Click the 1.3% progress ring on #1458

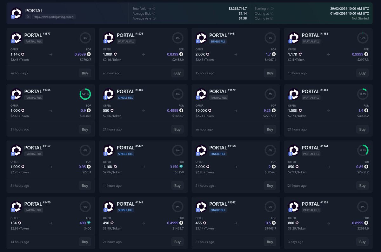click(363, 38)
